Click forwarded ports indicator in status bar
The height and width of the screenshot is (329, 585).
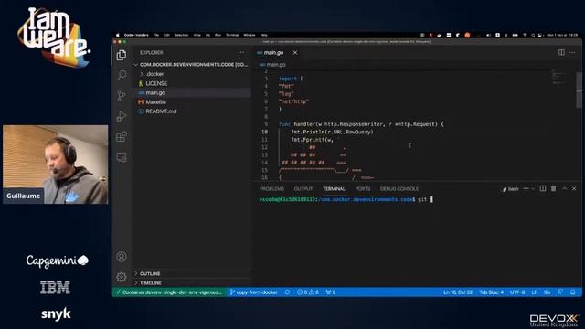pyautogui.click(x=331, y=292)
